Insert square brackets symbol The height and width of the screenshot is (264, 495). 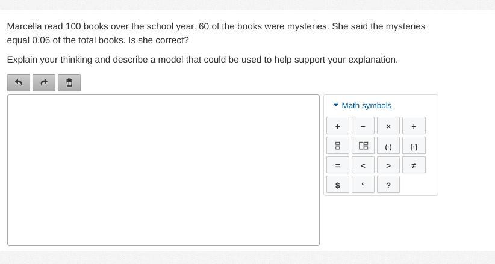[x=414, y=146]
